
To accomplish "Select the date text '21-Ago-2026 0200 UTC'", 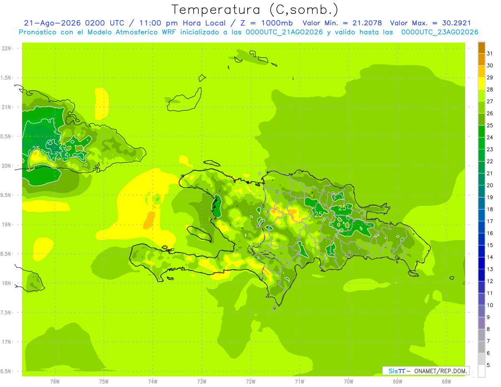I will pos(74,23).
